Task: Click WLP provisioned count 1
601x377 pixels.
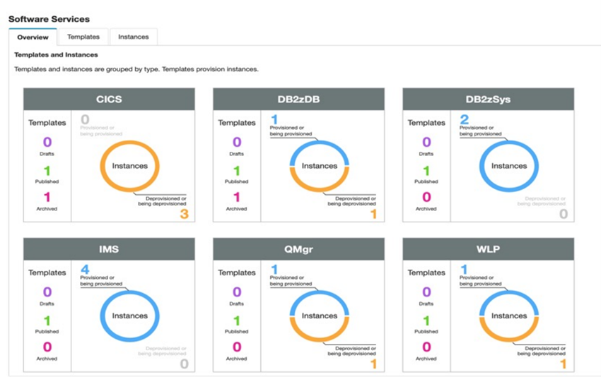Action: point(464,269)
